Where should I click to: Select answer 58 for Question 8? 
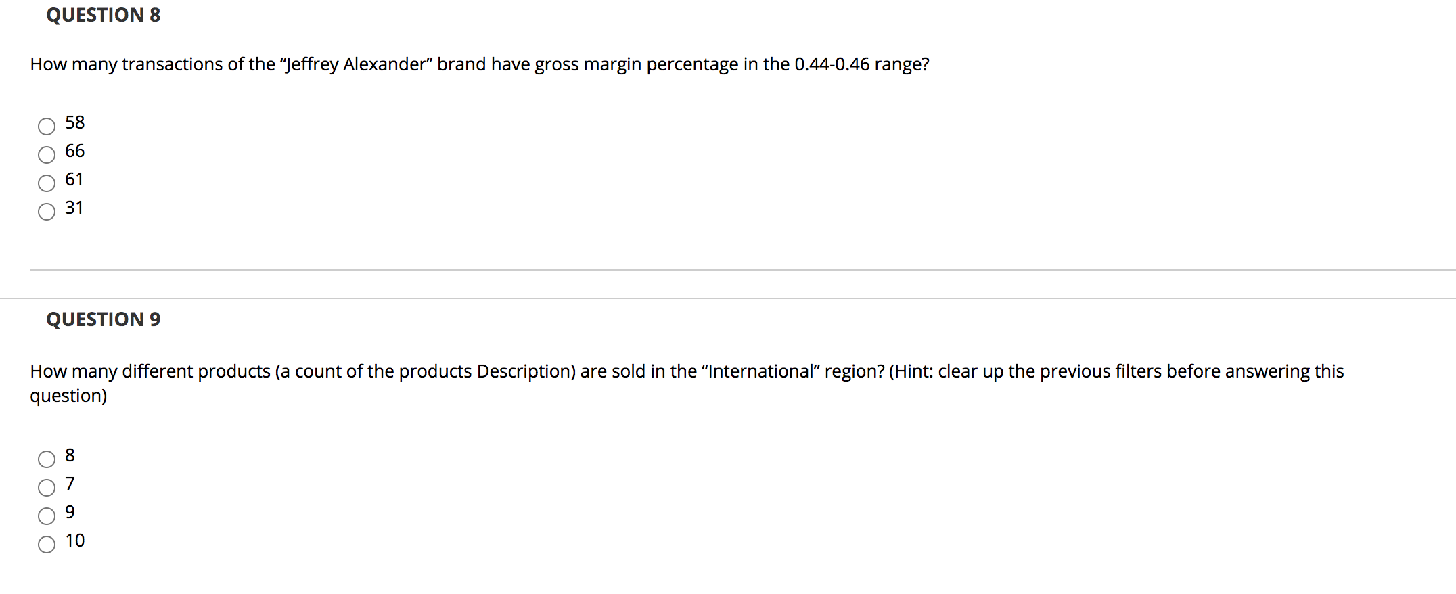tap(47, 127)
